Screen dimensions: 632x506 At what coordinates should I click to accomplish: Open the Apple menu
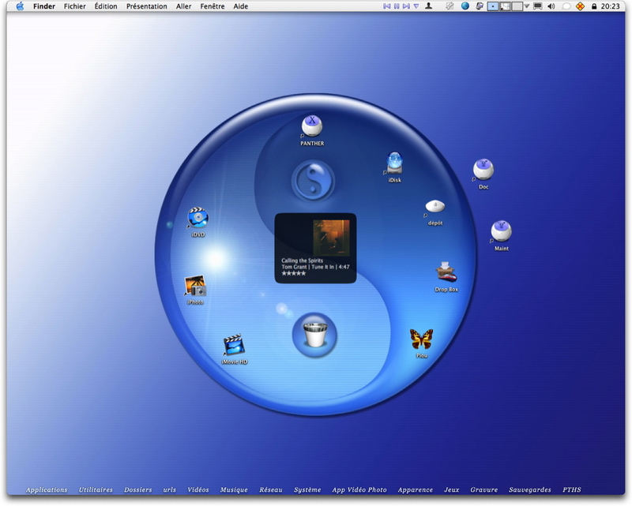click(x=20, y=6)
